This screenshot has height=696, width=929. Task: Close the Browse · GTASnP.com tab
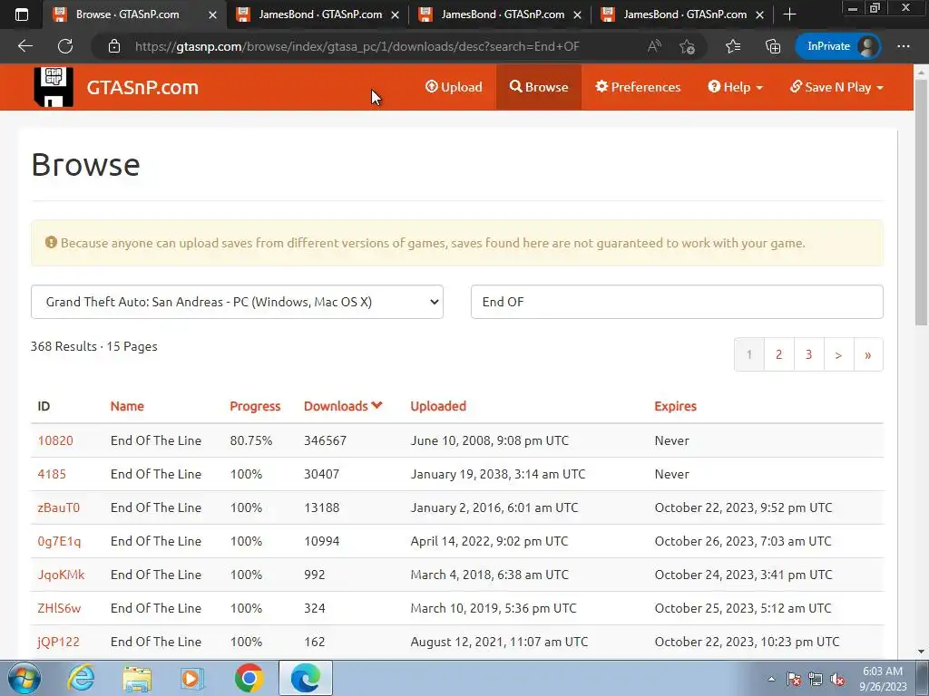[x=212, y=14]
